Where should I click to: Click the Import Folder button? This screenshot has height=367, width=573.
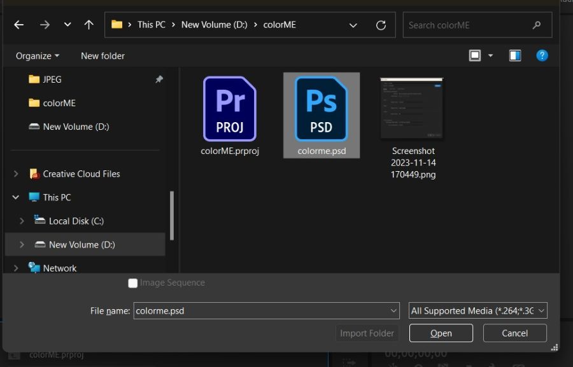tap(367, 333)
